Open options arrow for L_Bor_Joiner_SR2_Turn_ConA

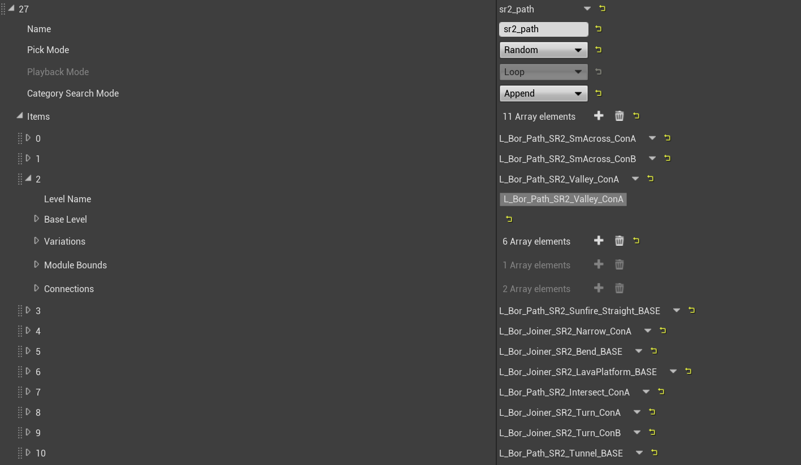click(x=637, y=412)
